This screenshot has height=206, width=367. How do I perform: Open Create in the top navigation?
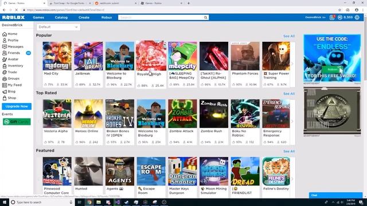(x=84, y=18)
